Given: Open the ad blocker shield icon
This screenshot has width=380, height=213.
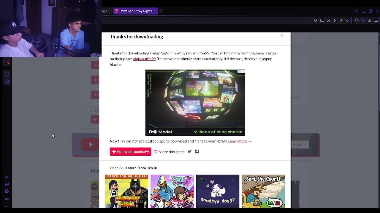Looking at the screenshot, I should pos(328,20).
